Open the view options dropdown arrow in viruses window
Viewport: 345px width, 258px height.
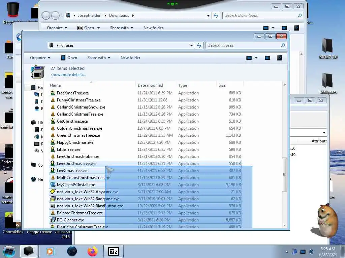point(256,58)
